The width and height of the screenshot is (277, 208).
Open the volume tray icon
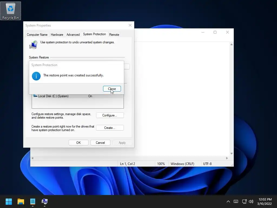pos(251,201)
